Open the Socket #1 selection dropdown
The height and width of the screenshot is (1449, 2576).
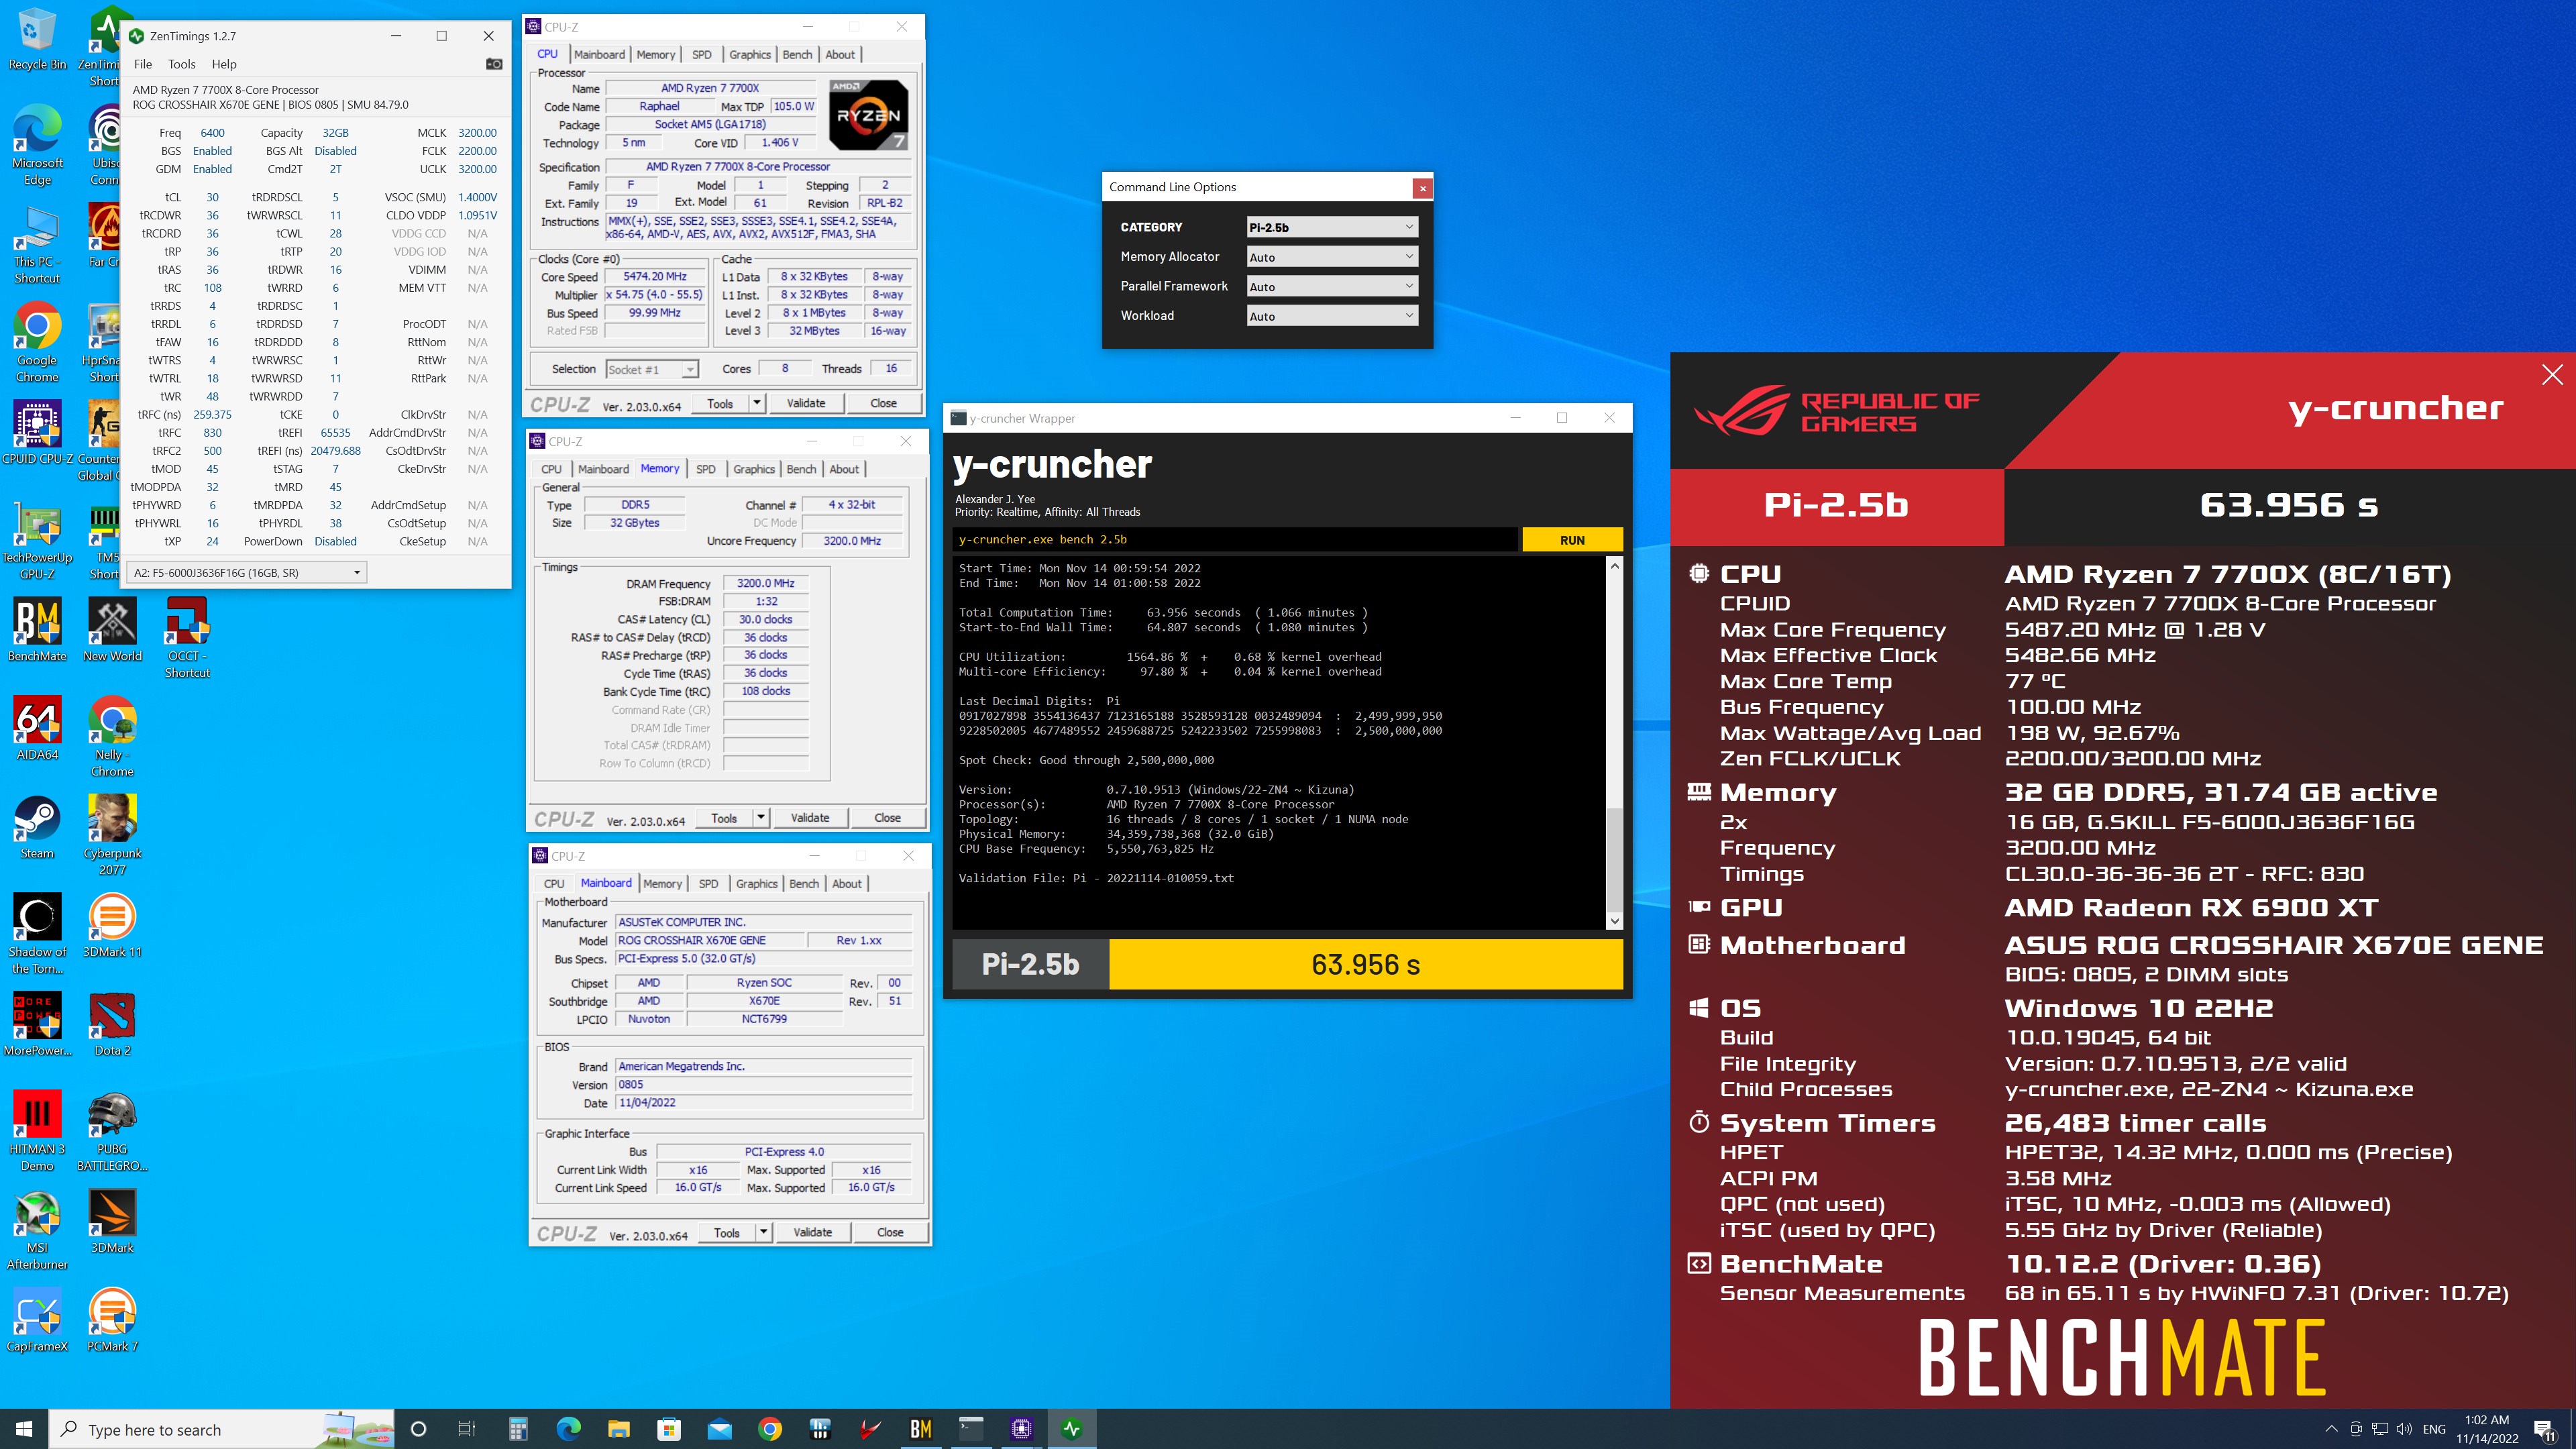tap(652, 369)
